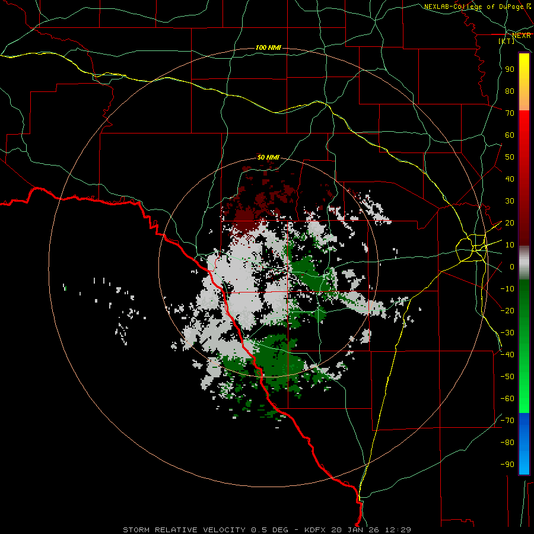Click the positive "30" scale value
The image size is (534, 534).
click(510, 201)
